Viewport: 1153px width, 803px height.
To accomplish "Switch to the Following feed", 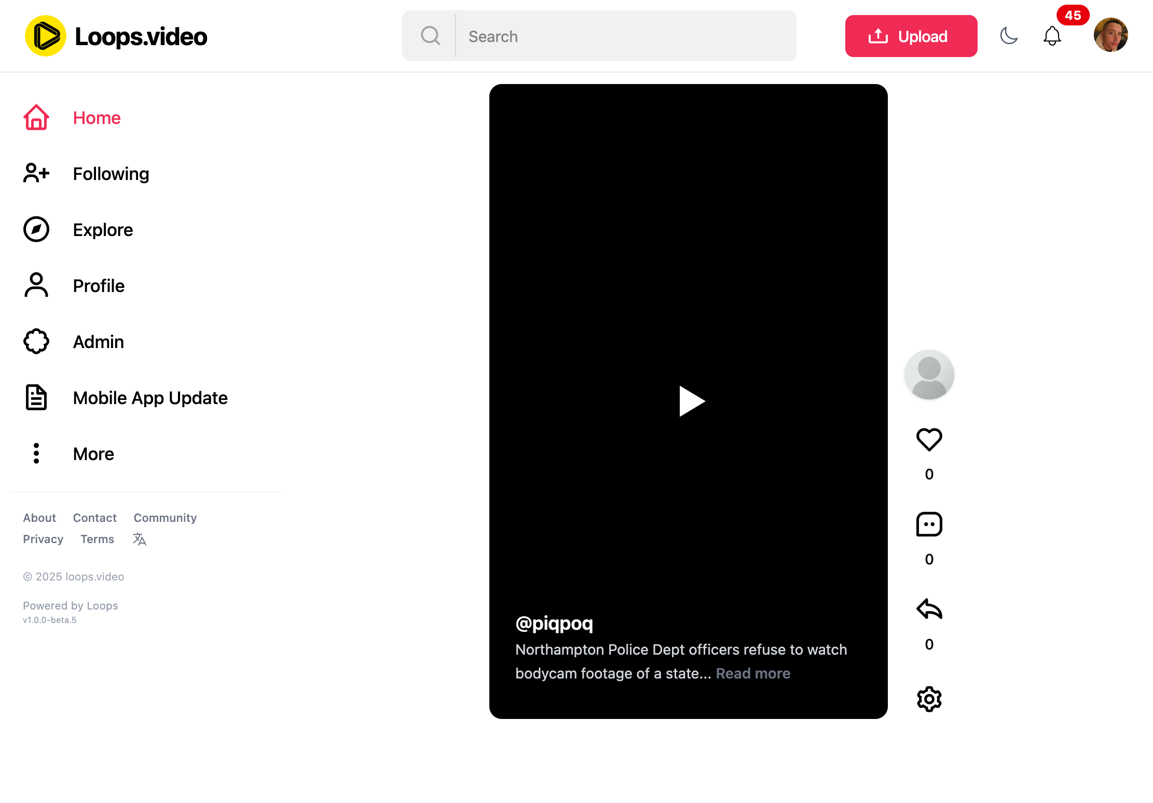I will point(111,174).
